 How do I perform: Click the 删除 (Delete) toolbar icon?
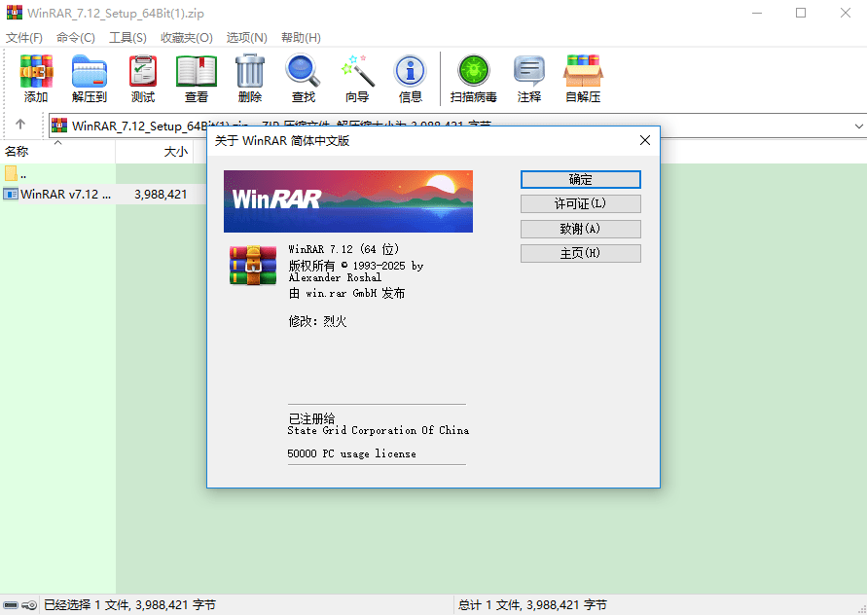[x=249, y=78]
